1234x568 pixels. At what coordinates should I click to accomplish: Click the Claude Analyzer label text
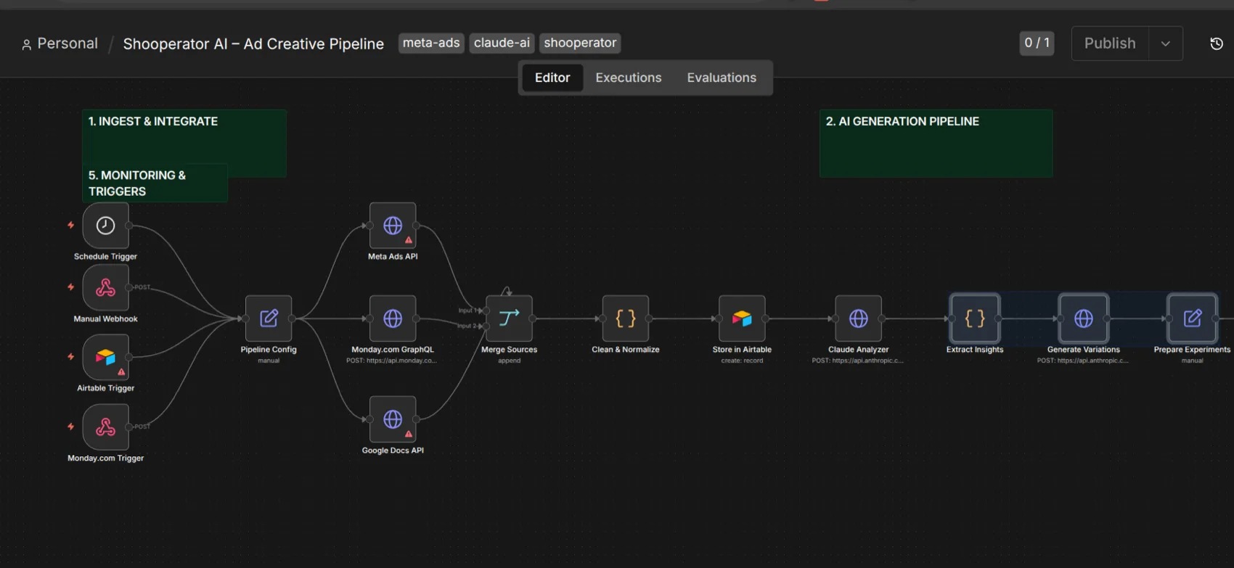coord(858,350)
